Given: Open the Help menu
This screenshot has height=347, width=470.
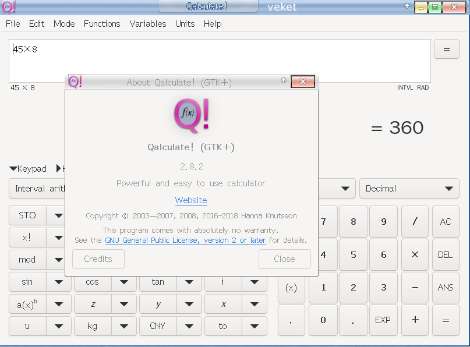Looking at the screenshot, I should point(213,24).
